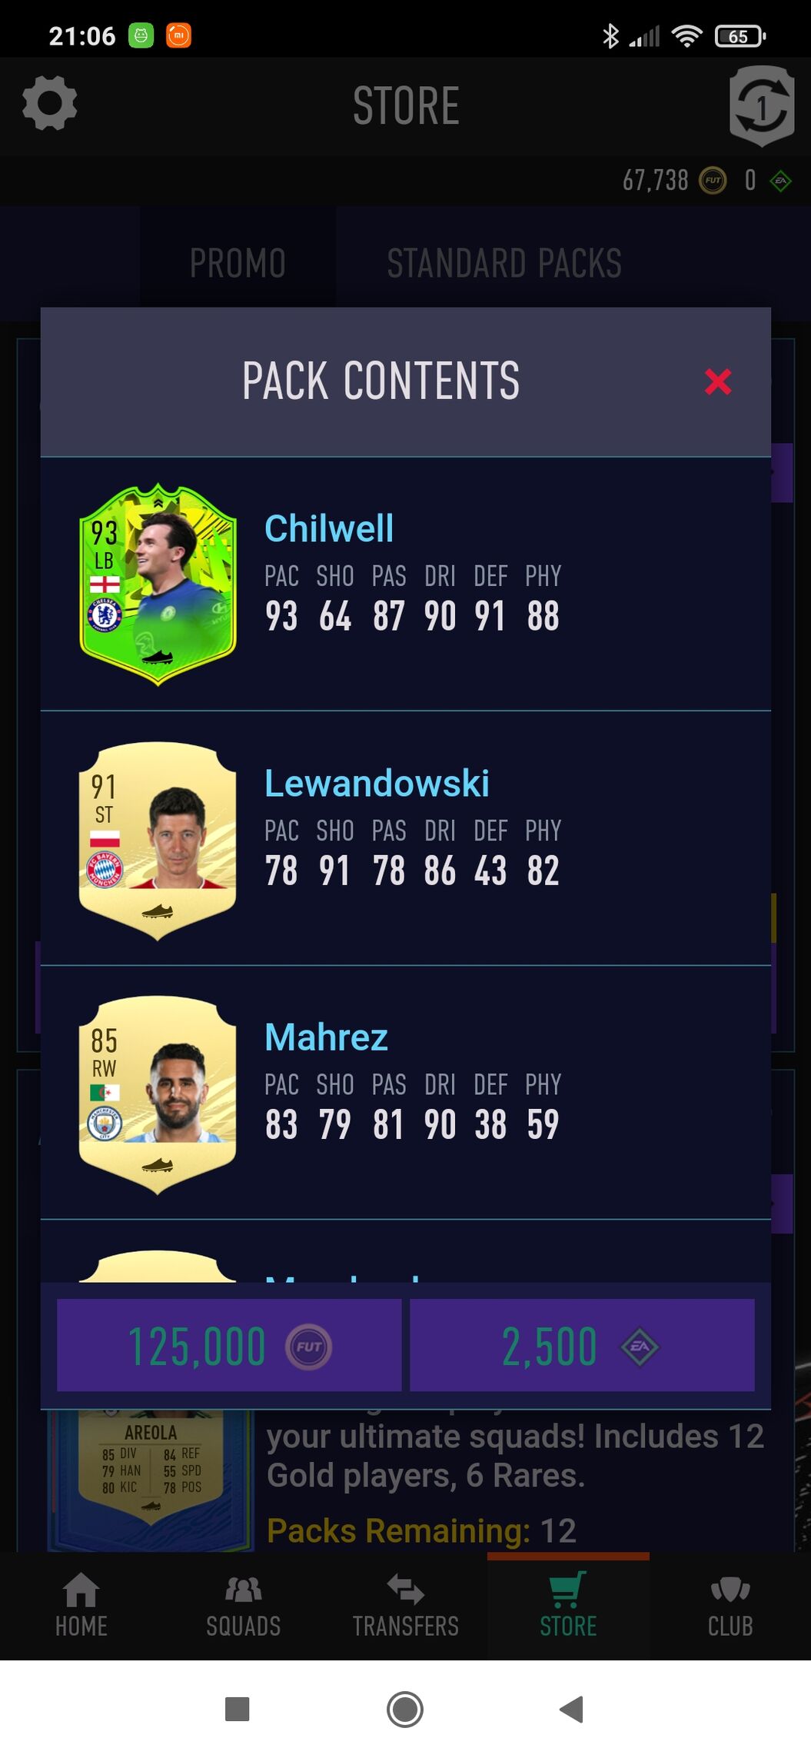Tap the Lewandowski name link
This screenshot has height=1758, width=811.
[x=377, y=783]
